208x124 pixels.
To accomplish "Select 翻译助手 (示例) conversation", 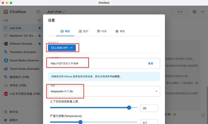I will pos(22,77).
